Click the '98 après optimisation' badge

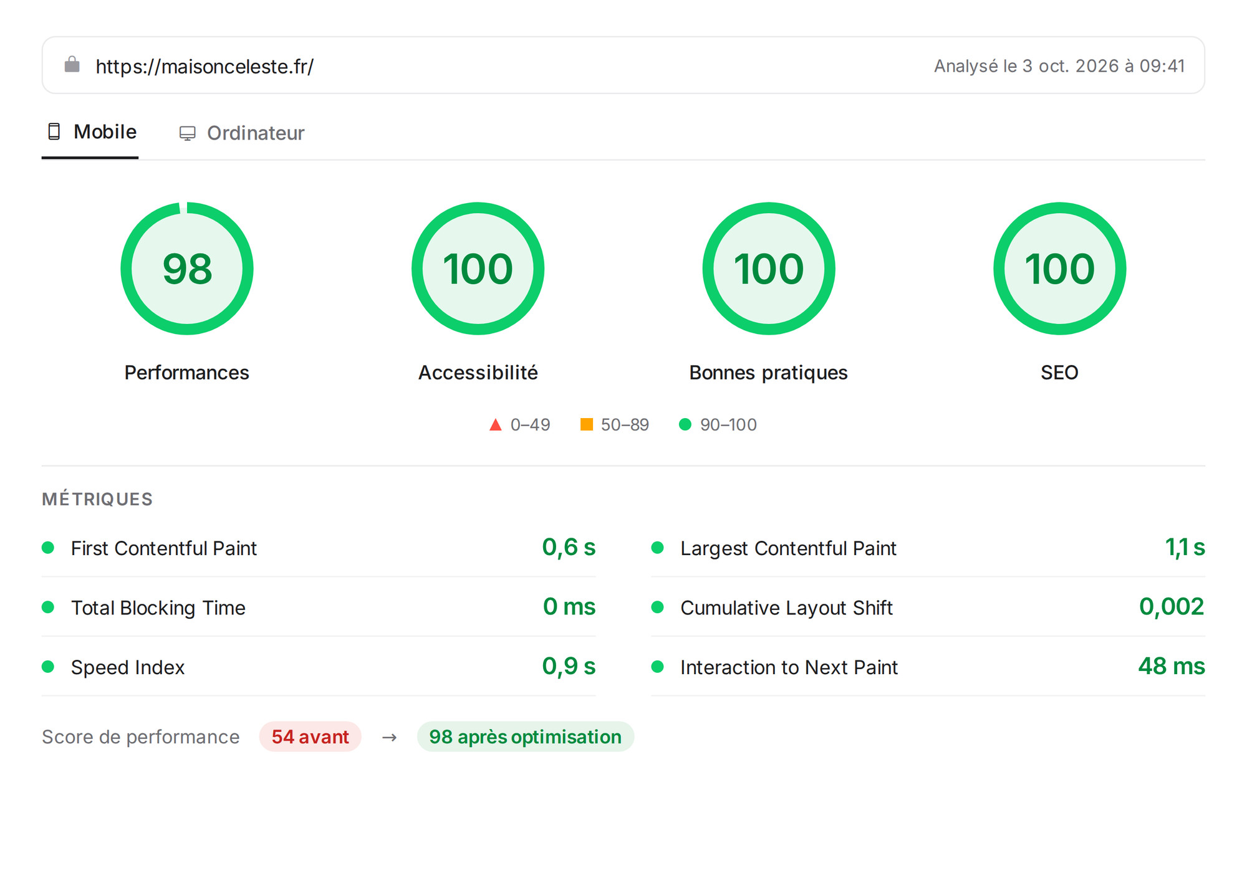click(x=526, y=737)
